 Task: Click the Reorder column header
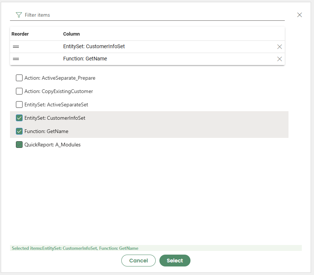tap(20, 34)
